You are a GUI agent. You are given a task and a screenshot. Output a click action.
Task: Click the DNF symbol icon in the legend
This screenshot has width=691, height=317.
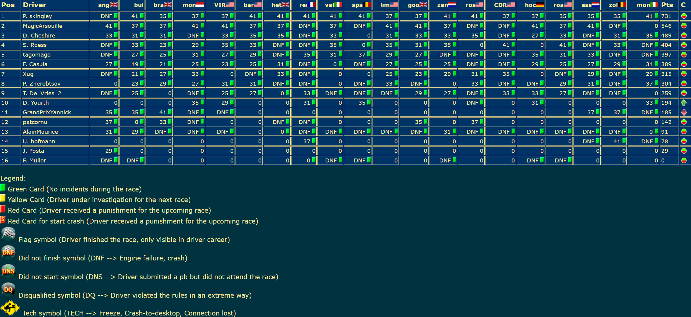point(8,252)
